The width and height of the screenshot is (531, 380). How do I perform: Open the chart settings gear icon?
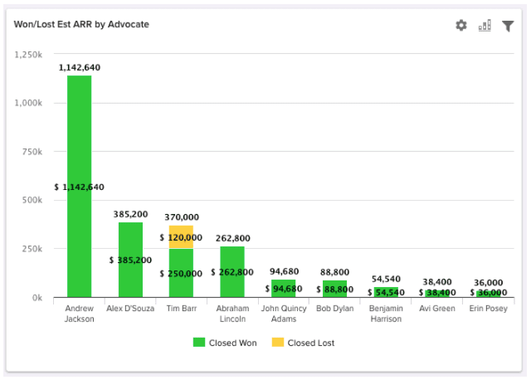tap(461, 26)
